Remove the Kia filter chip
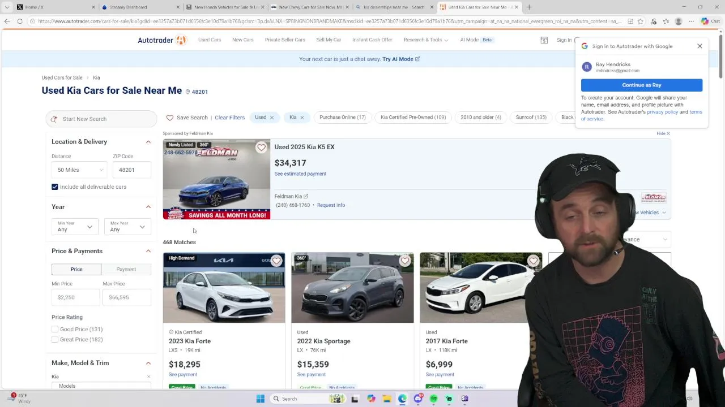 [x=302, y=118]
